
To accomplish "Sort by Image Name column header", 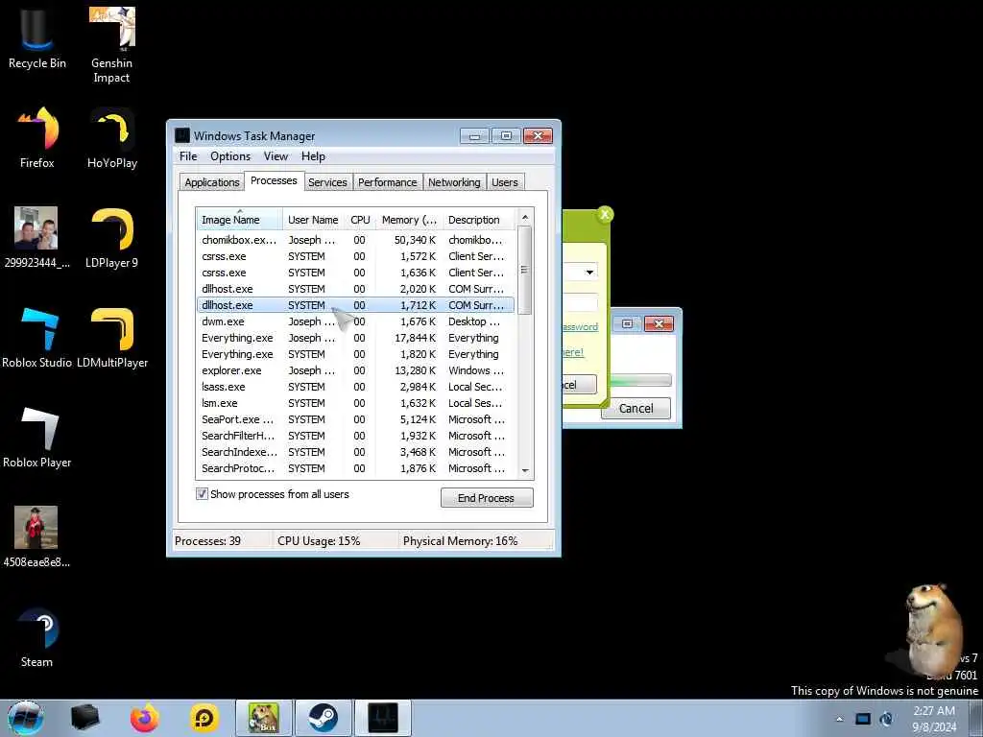I will [239, 220].
